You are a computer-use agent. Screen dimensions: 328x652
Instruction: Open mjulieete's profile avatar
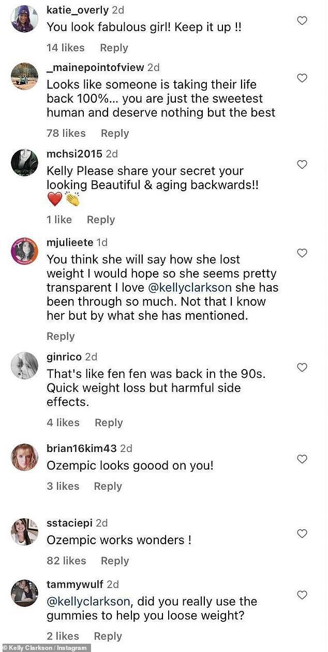[24, 251]
